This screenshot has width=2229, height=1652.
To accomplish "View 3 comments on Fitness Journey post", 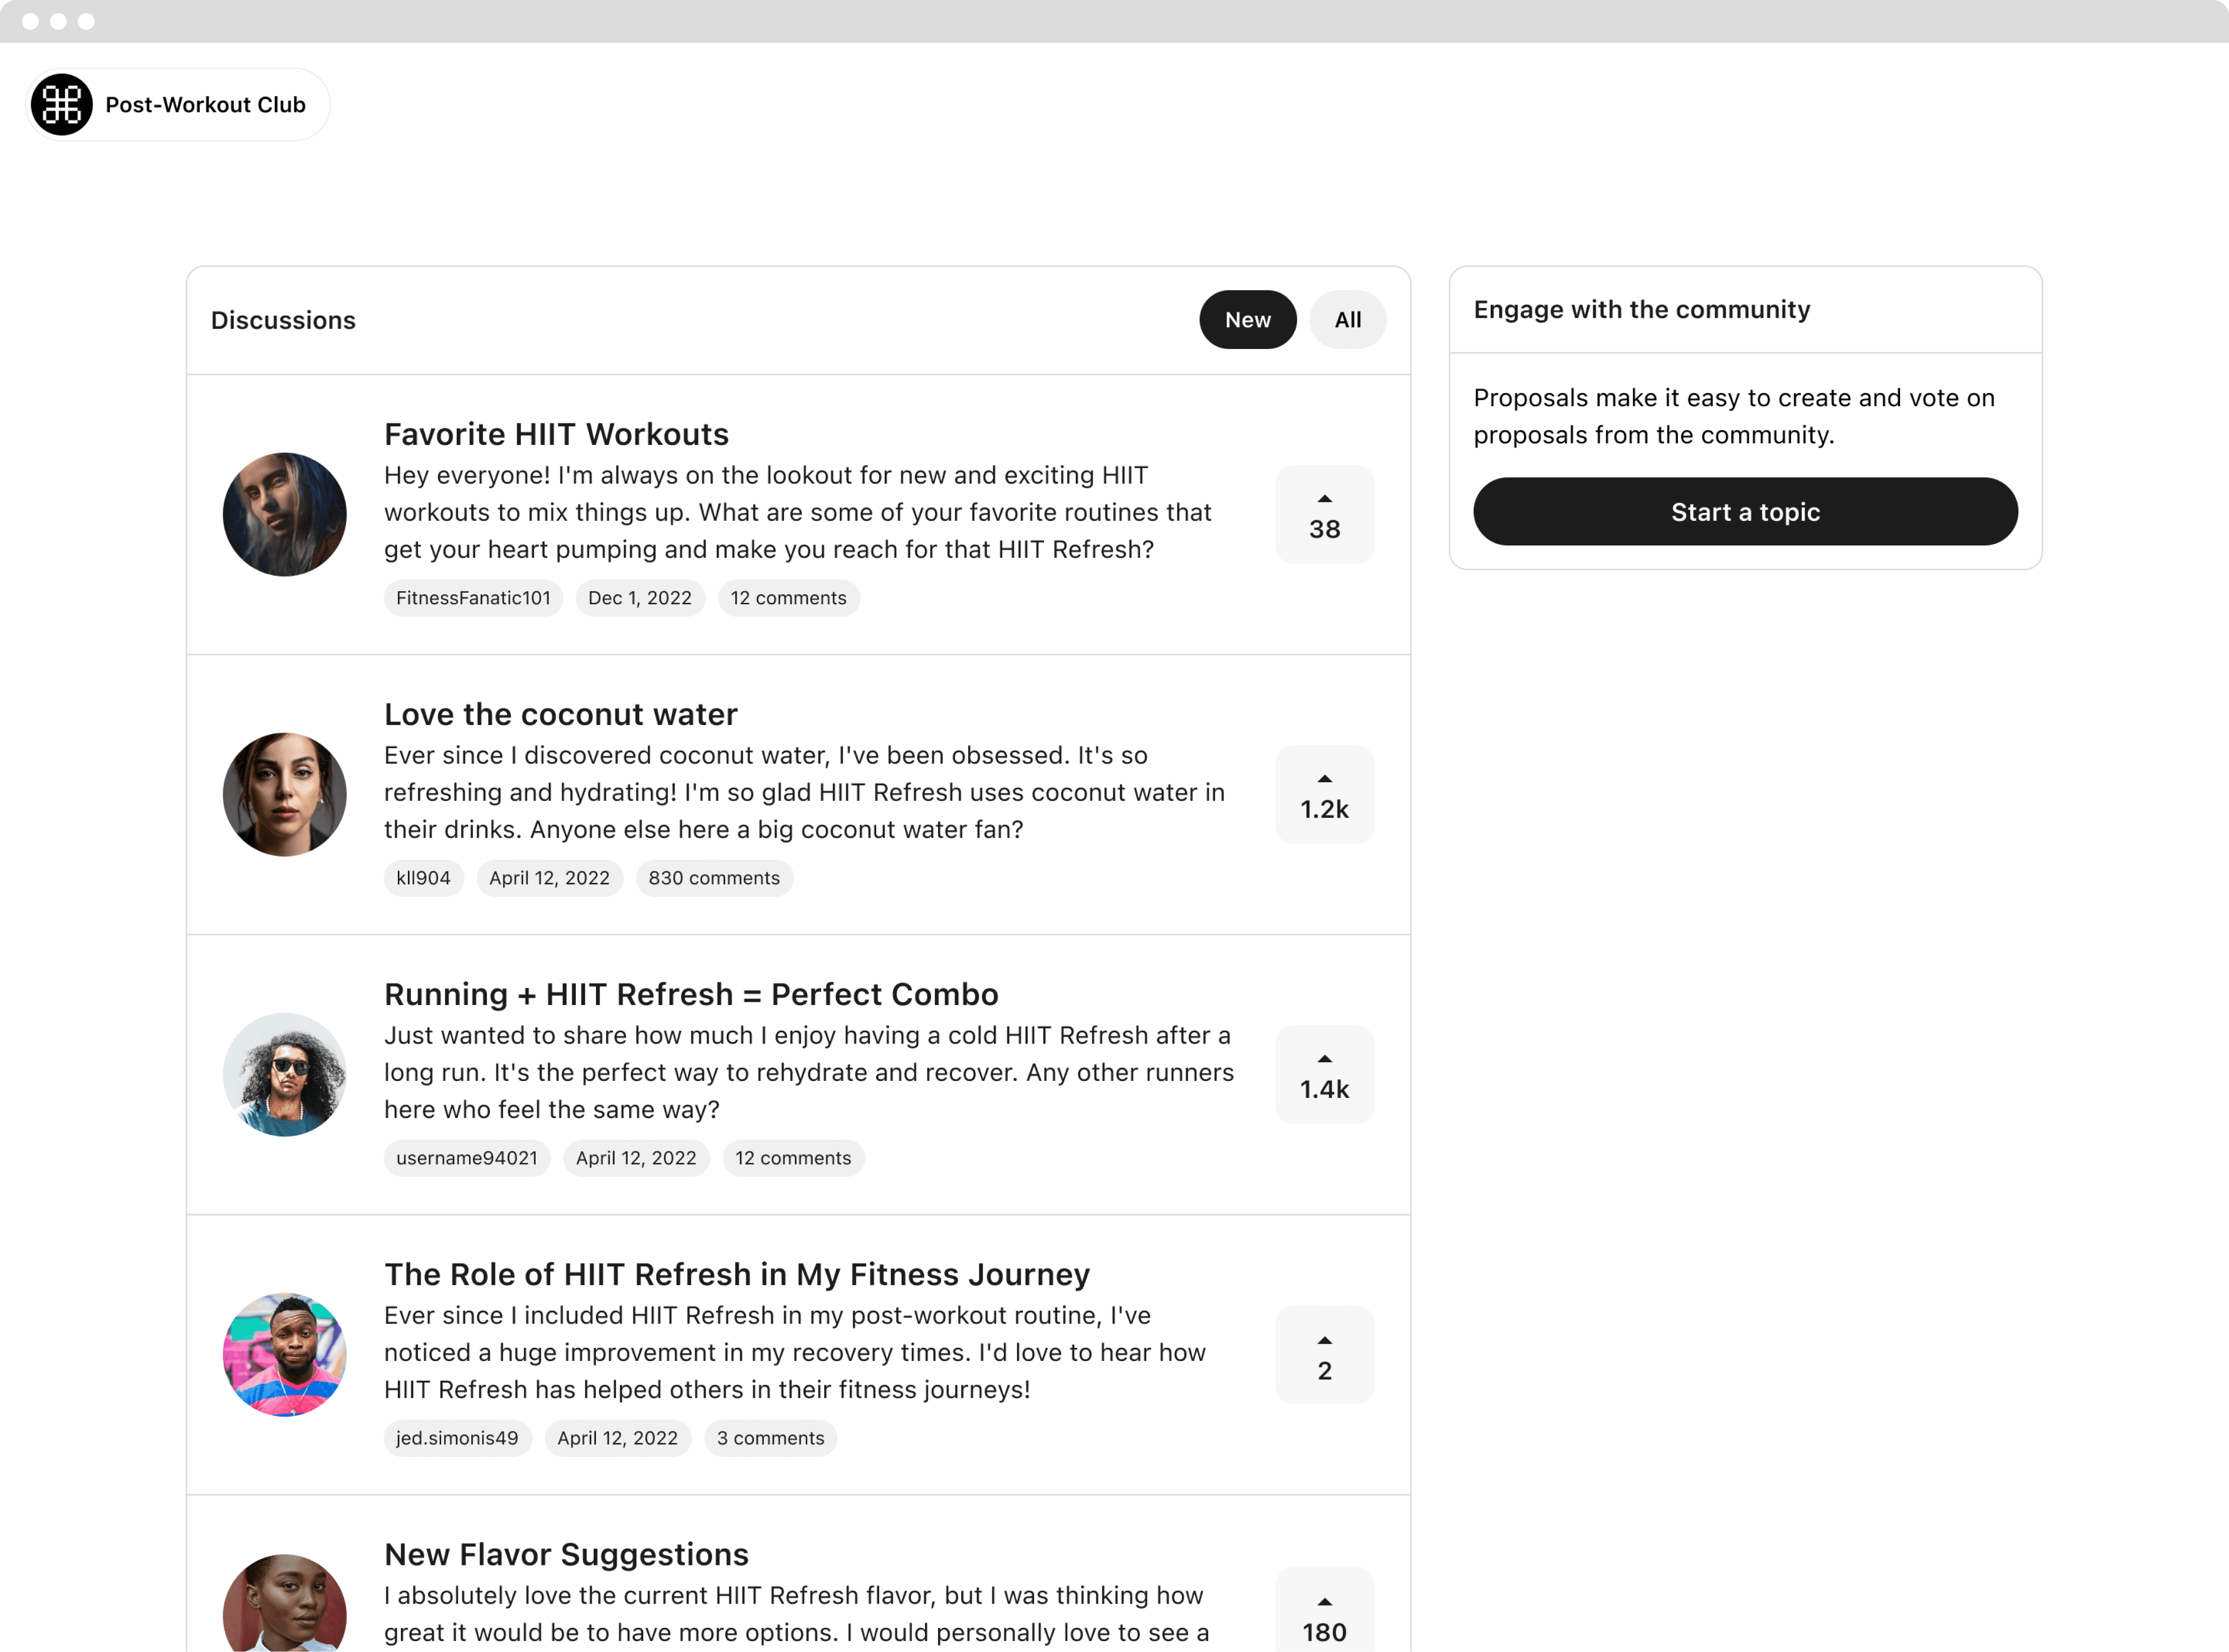I will click(770, 1438).
